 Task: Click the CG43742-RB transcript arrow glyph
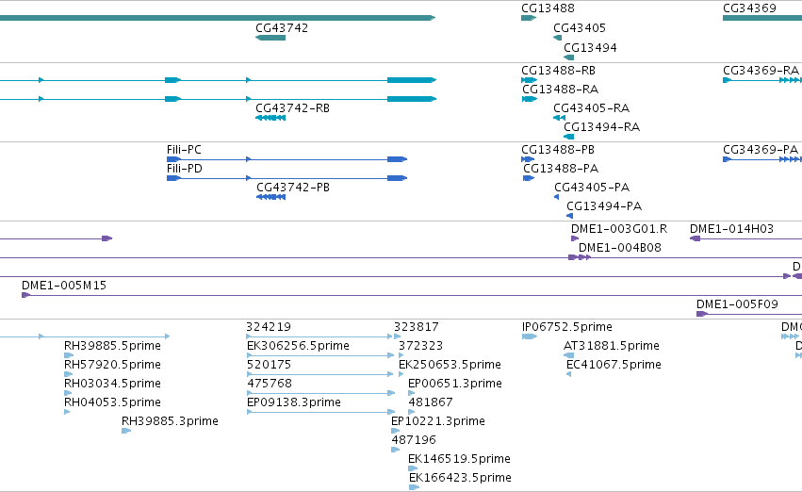(270, 118)
